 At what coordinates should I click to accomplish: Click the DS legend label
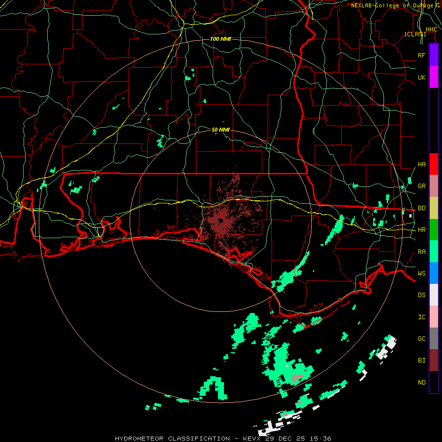click(421, 295)
